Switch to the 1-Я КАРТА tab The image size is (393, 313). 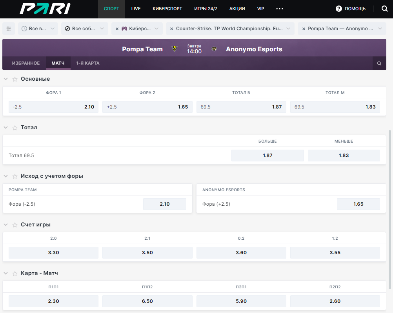(88, 63)
